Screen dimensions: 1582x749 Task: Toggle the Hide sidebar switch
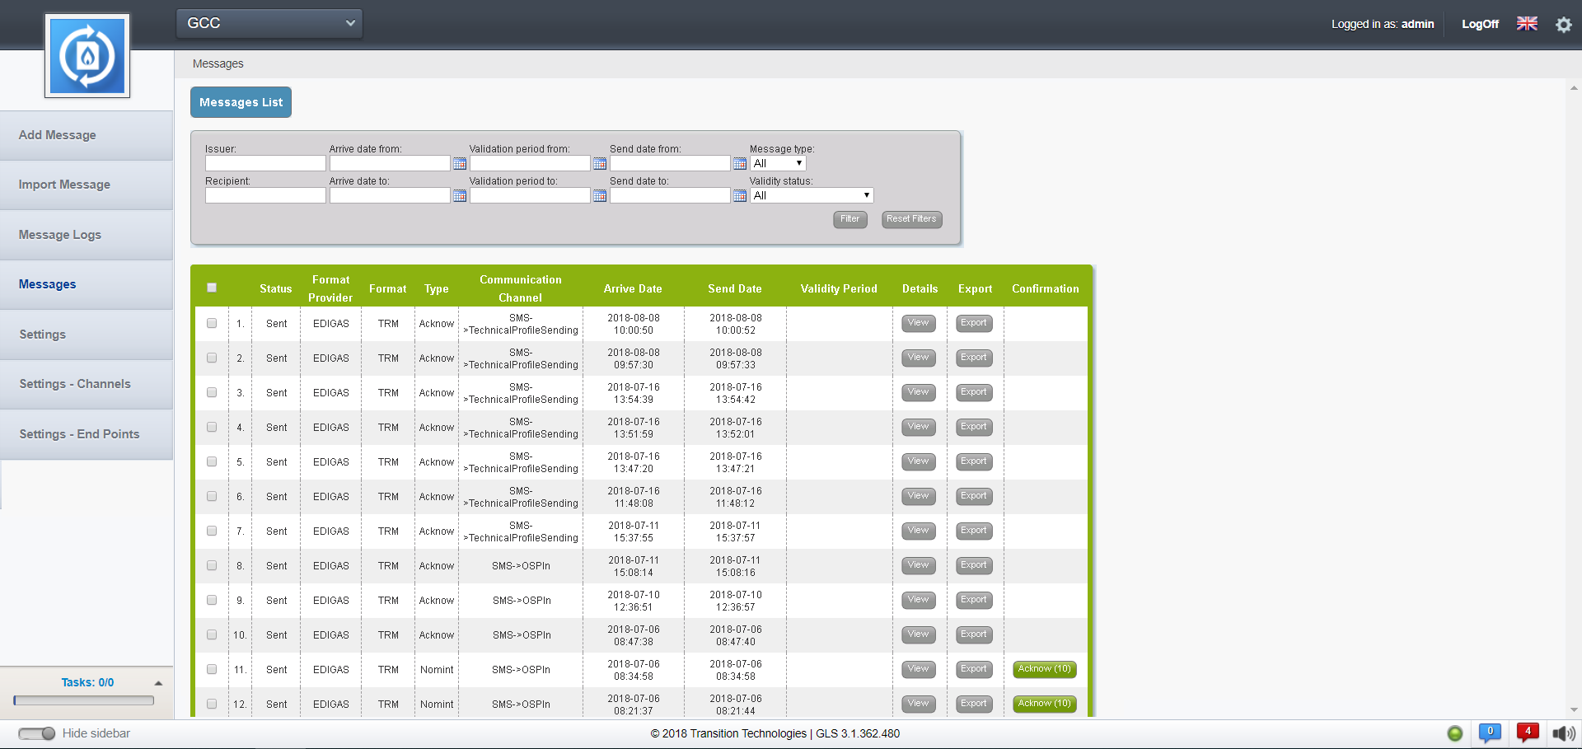[37, 733]
